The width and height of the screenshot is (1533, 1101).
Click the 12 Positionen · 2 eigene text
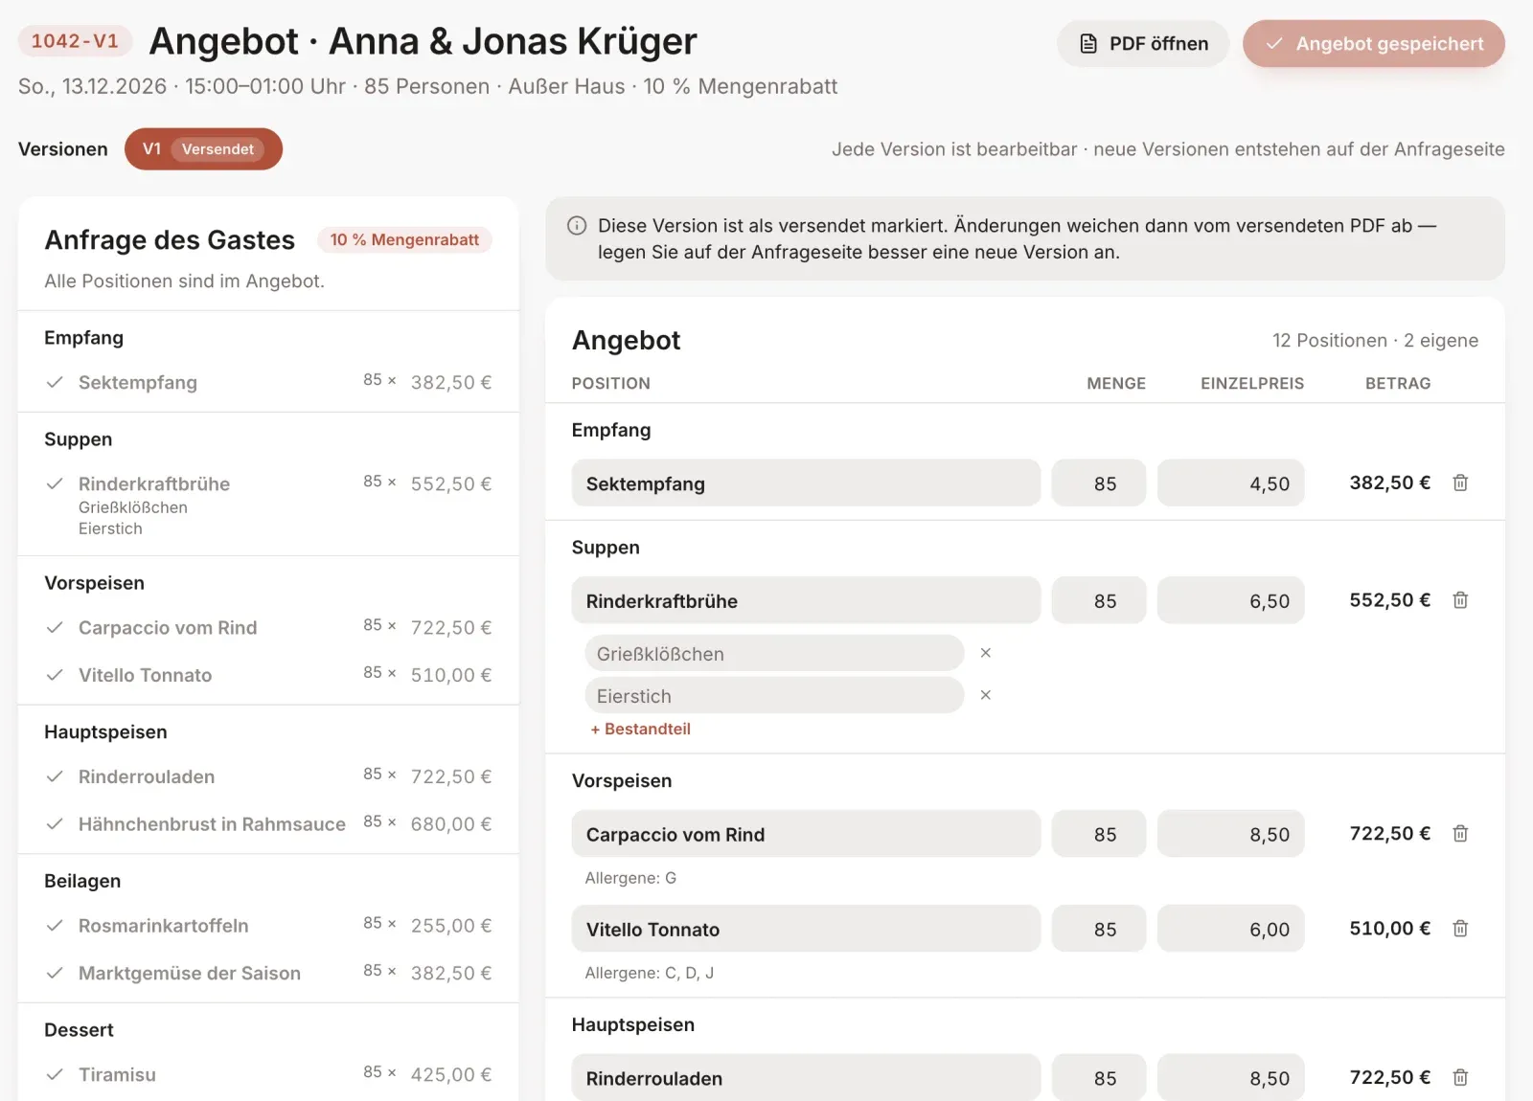point(1375,341)
